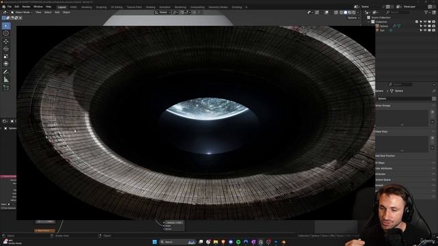Image resolution: width=438 pixels, height=246 pixels.
Task: Open the viewport View menu
Action: [38, 12]
